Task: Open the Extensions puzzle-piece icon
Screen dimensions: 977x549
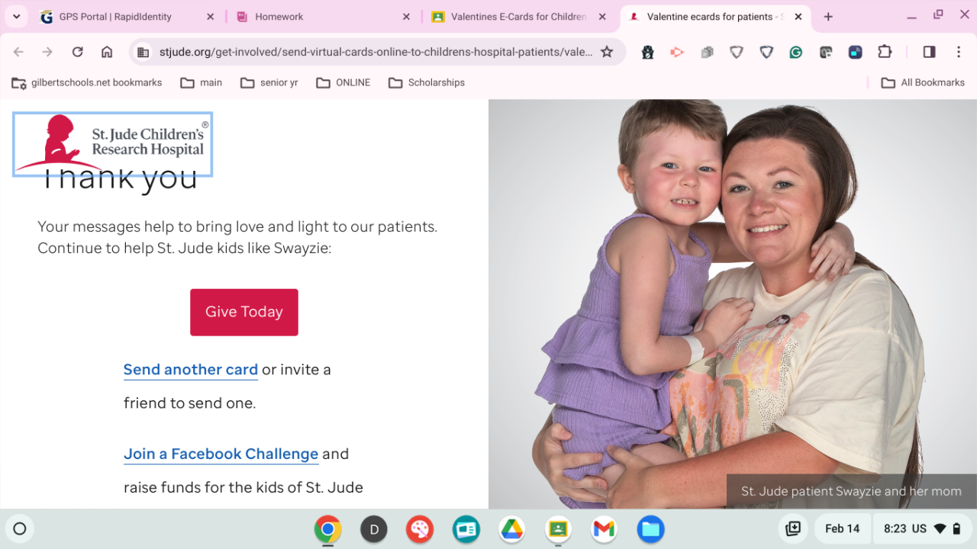Action: 885,52
